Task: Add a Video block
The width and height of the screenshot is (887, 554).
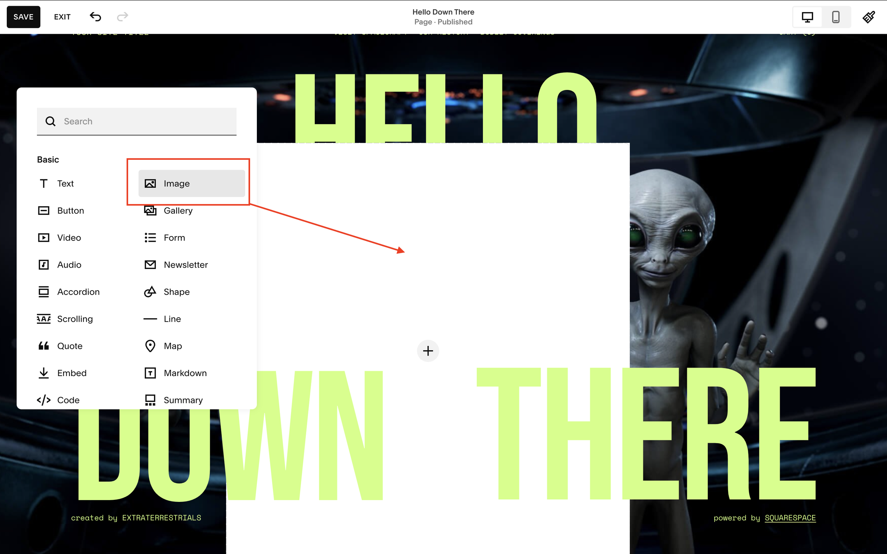Action: pos(68,237)
